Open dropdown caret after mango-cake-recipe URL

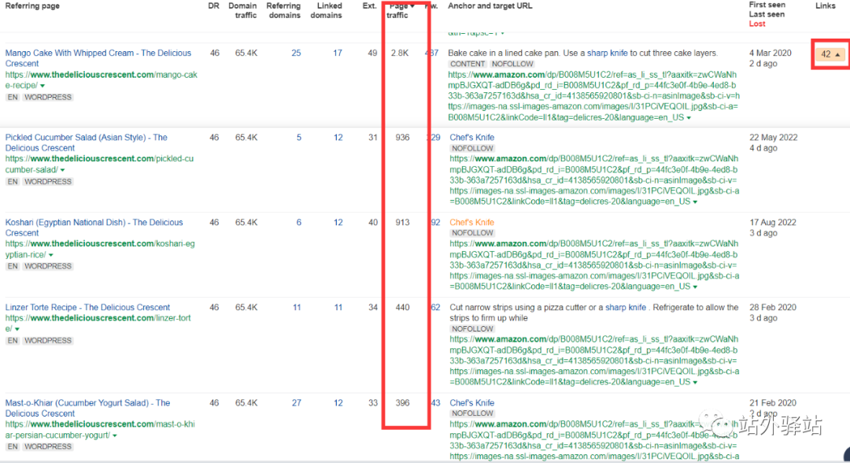tap(42, 86)
